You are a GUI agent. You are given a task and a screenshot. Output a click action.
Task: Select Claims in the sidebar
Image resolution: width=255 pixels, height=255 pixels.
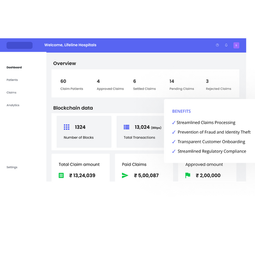pyautogui.click(x=11, y=92)
